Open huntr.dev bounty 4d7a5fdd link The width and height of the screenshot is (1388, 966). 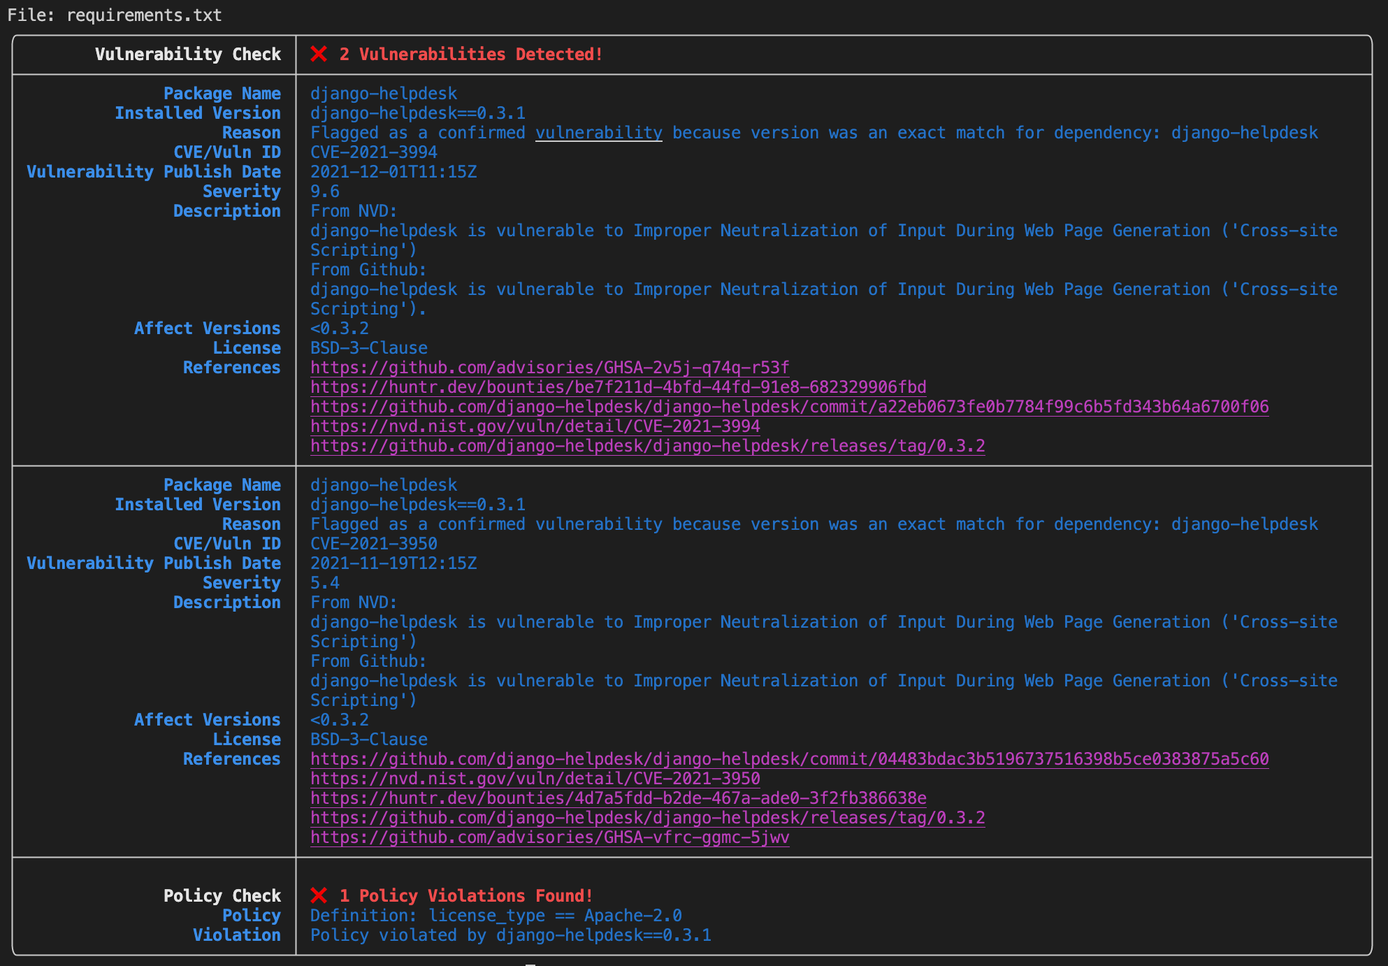(618, 798)
